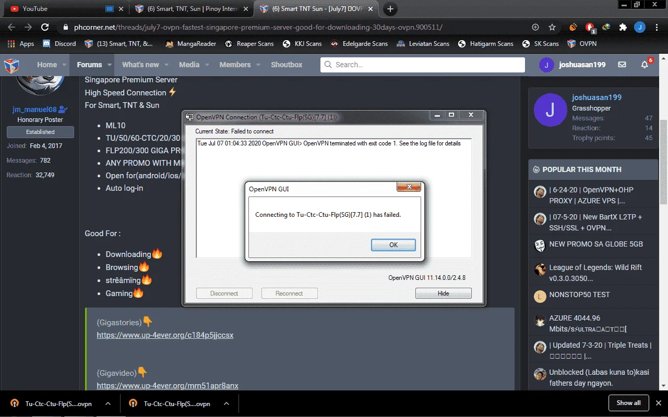Open the orange acorn browser extension
The height and width of the screenshot is (417, 668).
pyautogui.click(x=574, y=27)
